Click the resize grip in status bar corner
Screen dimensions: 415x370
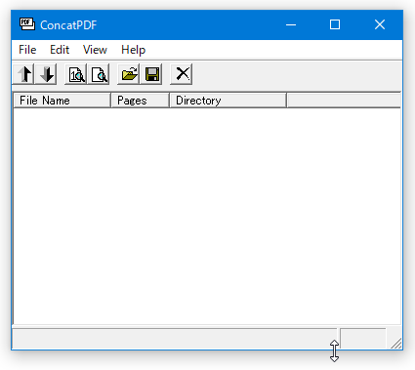coord(396,343)
